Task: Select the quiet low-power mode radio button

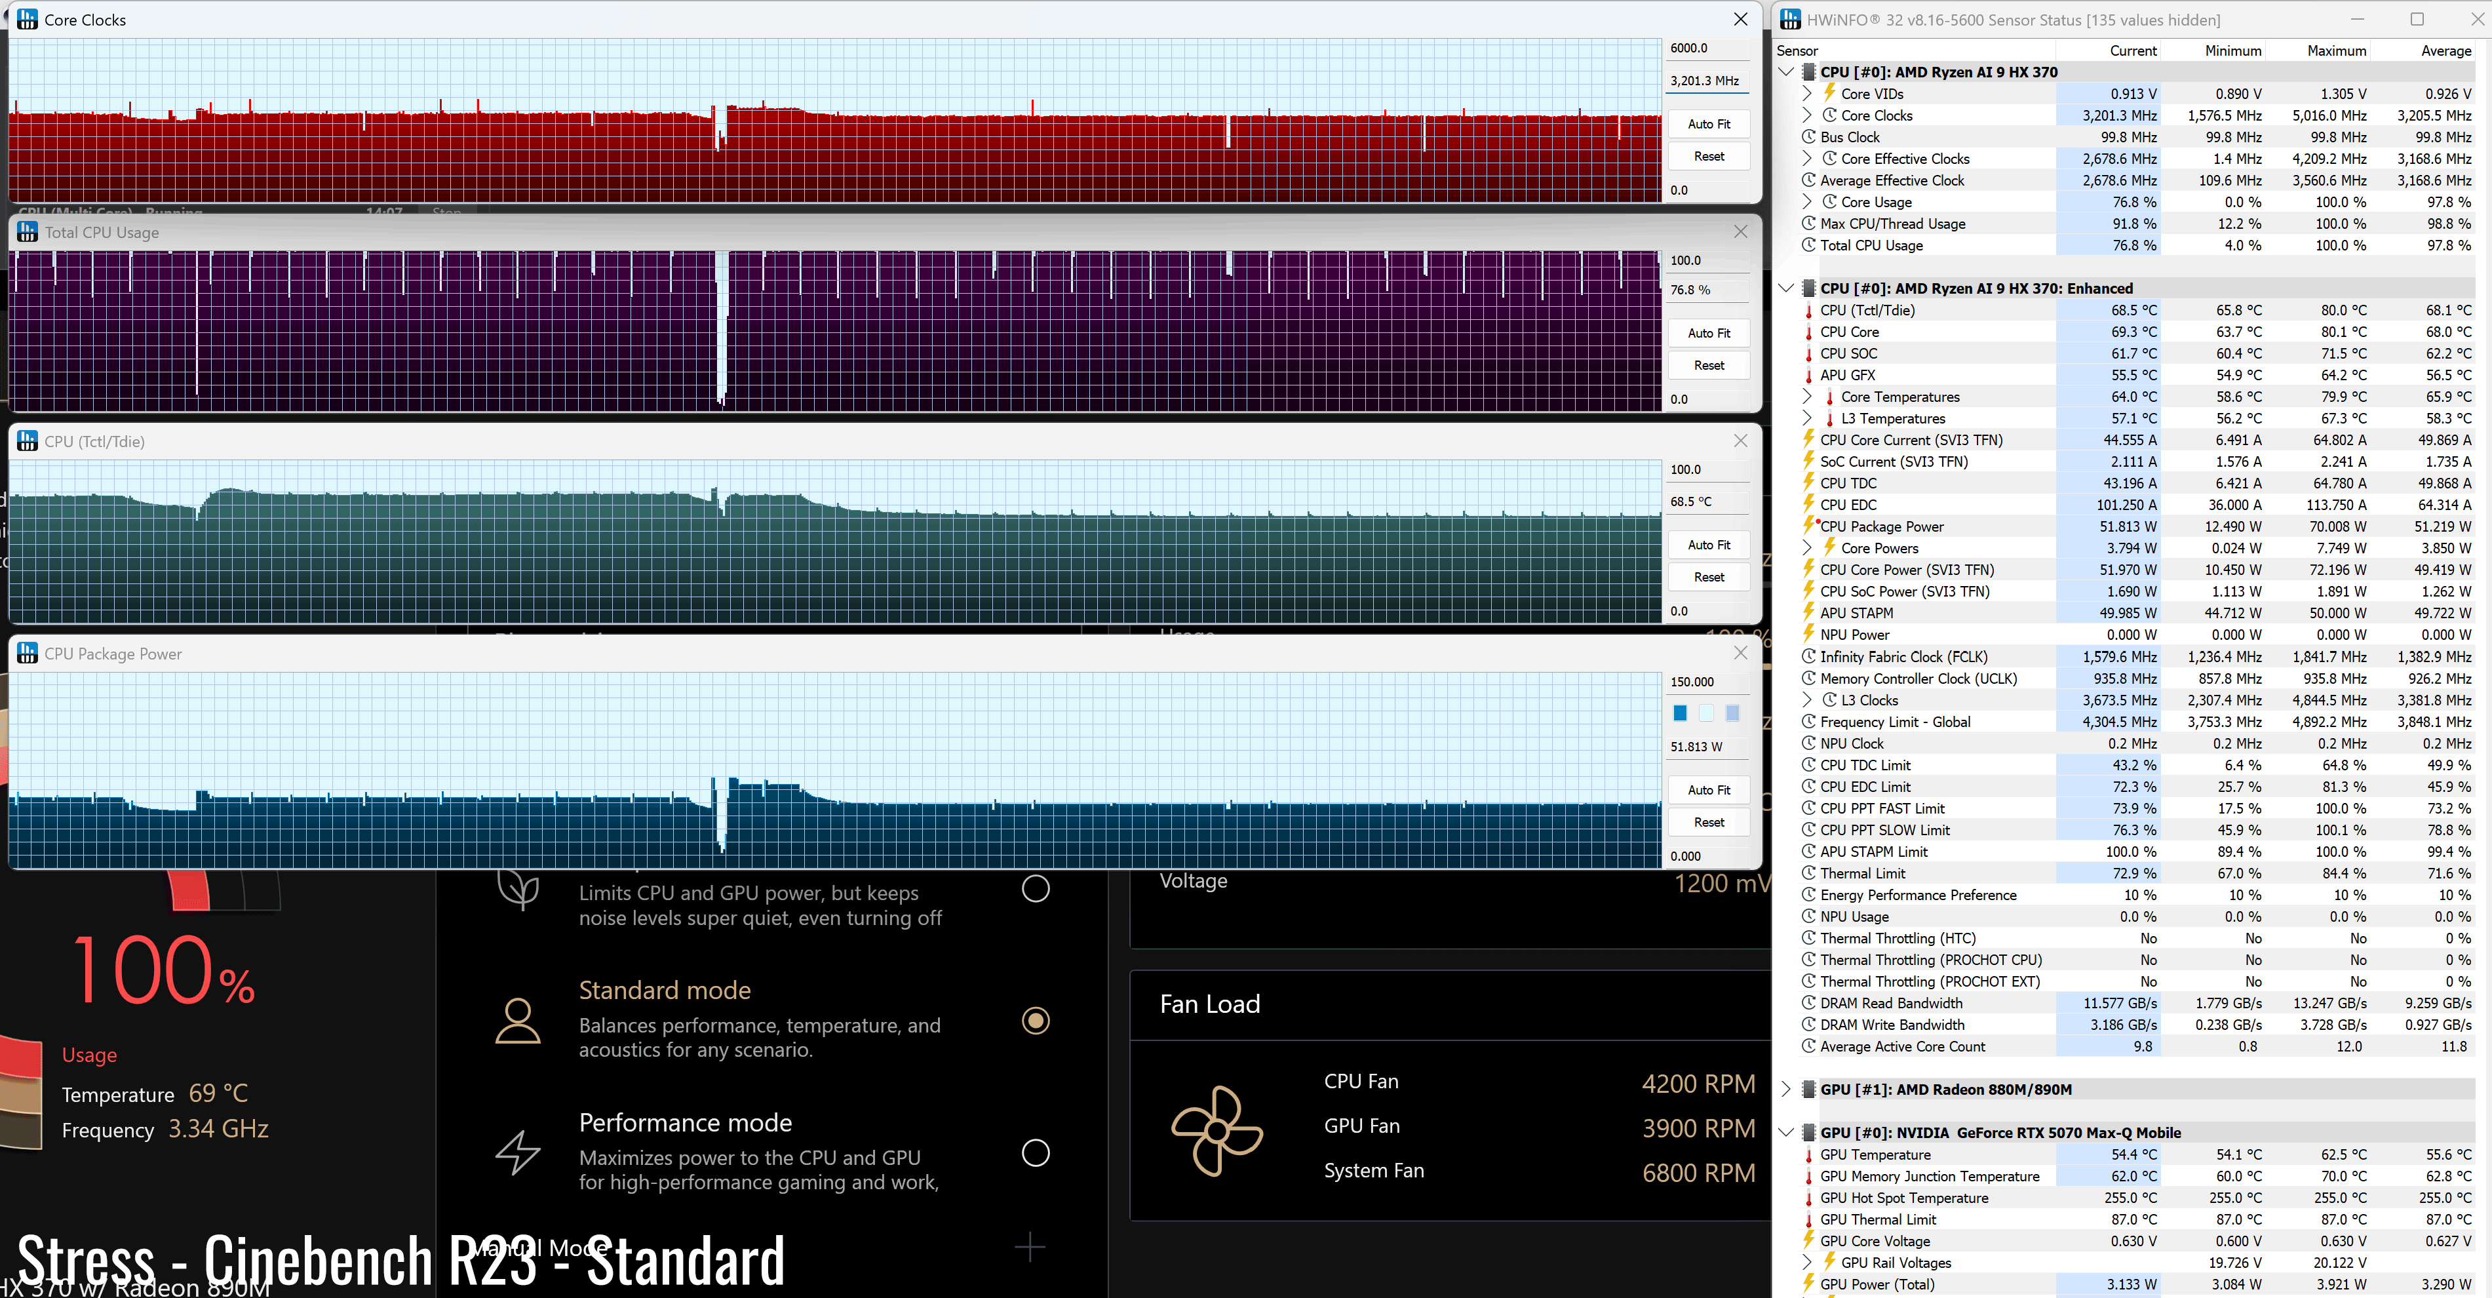Action: click(x=1035, y=888)
